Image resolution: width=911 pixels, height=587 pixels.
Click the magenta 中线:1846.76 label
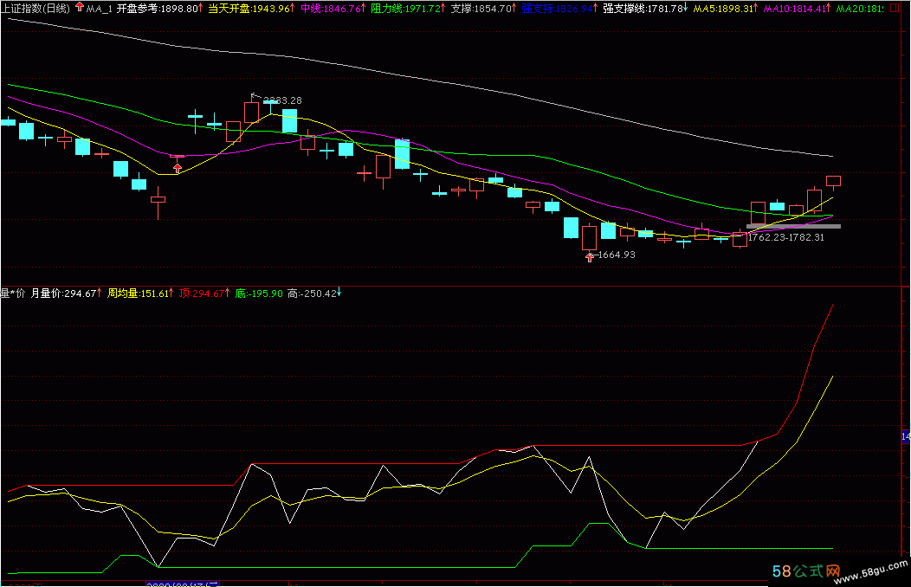point(330,9)
